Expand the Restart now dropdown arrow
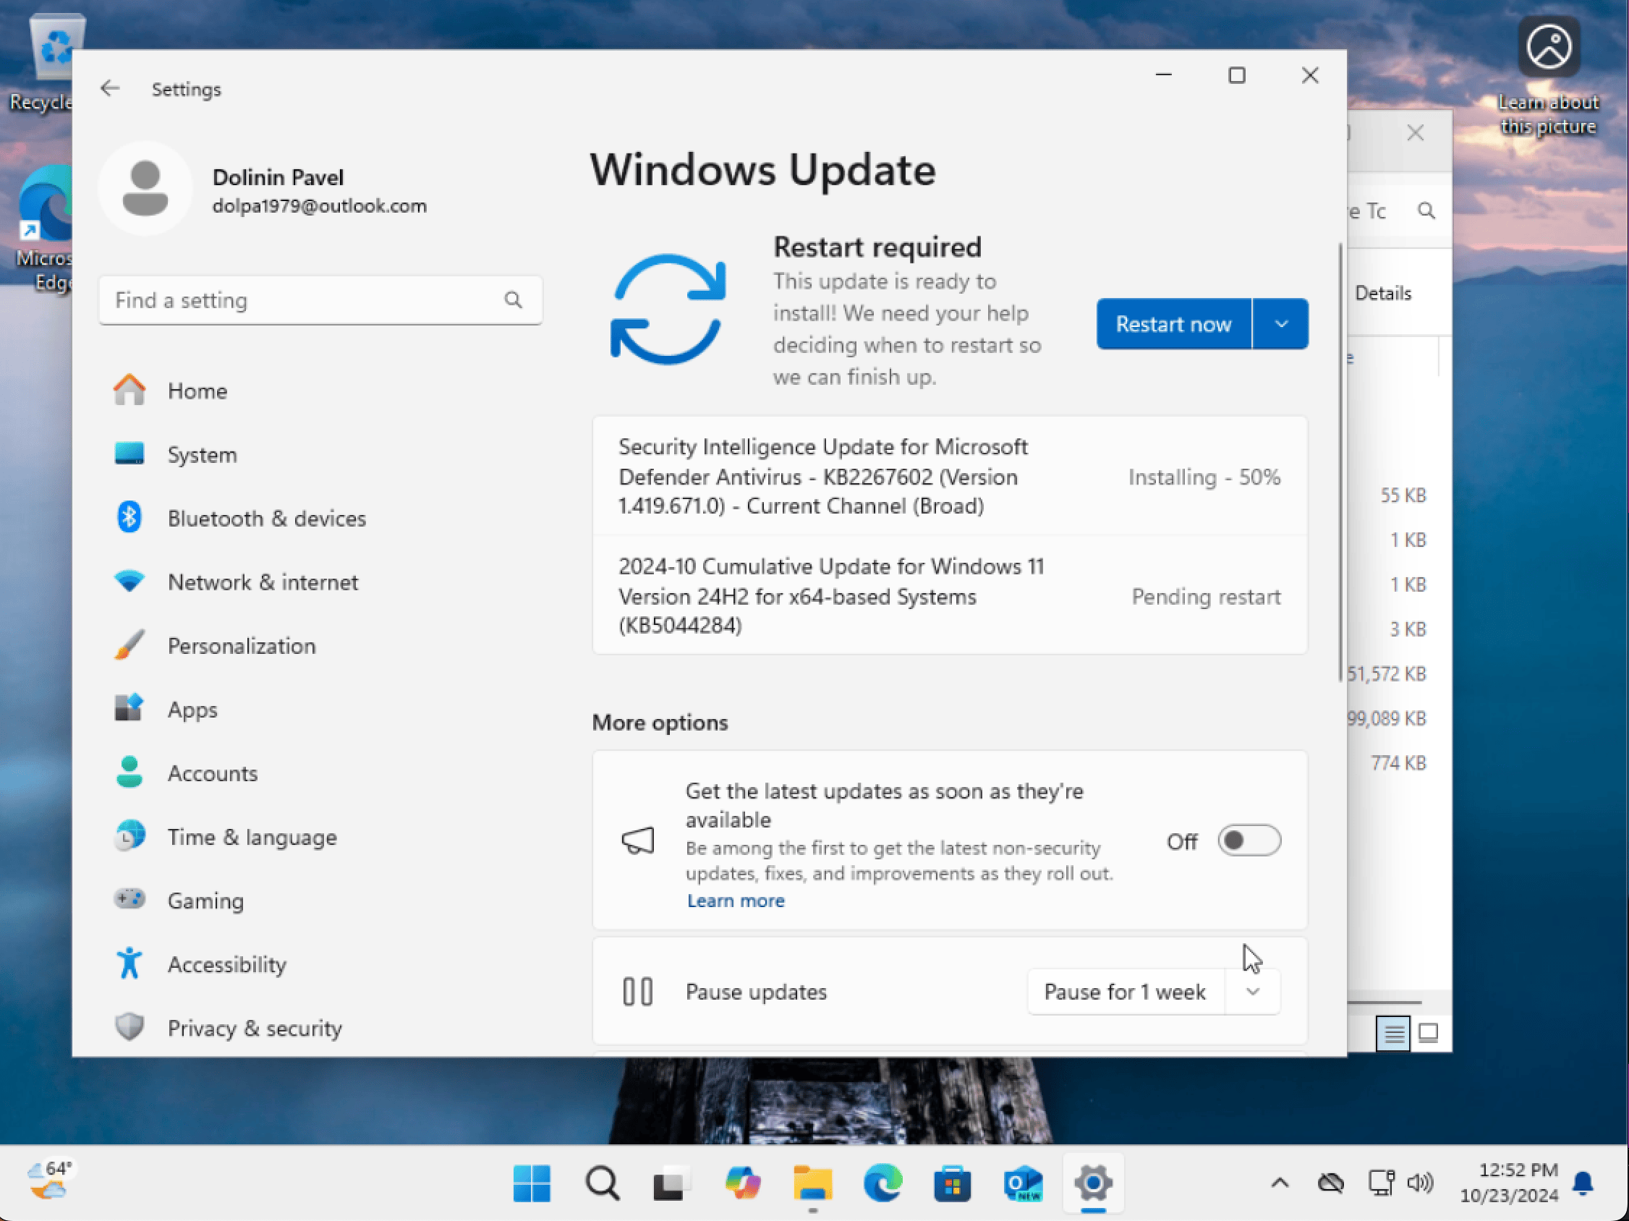Image resolution: width=1629 pixels, height=1221 pixels. (1280, 324)
